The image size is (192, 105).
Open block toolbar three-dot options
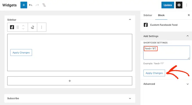click(42, 27)
